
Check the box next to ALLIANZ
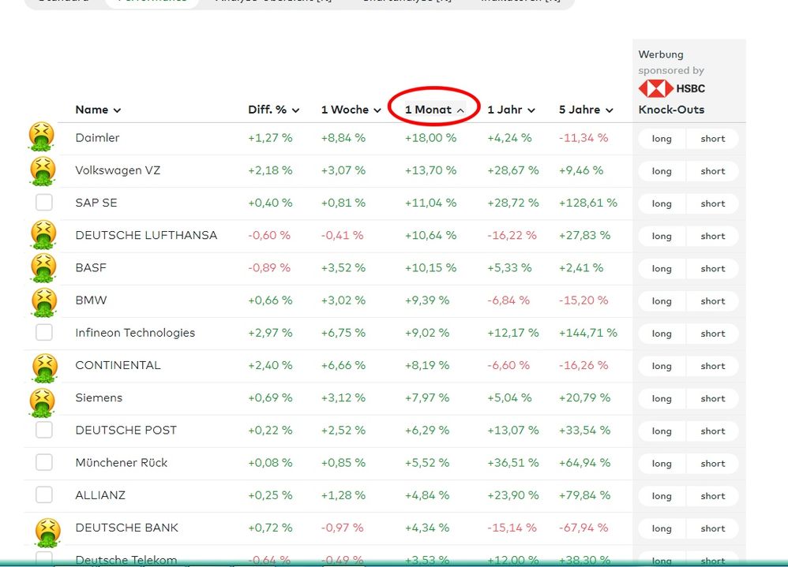coord(44,495)
